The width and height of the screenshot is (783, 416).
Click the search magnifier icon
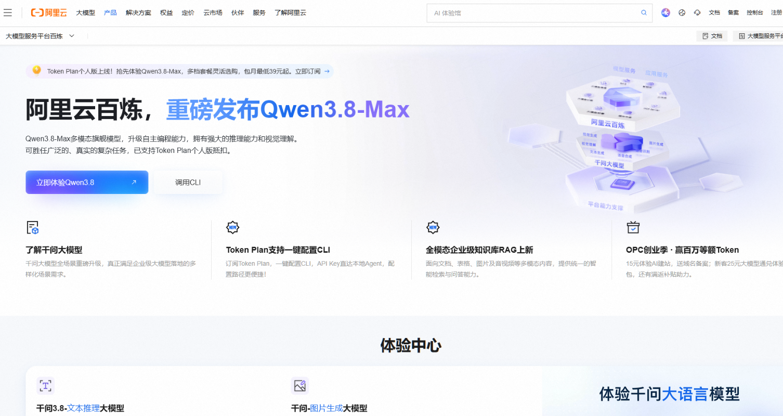pyautogui.click(x=644, y=13)
